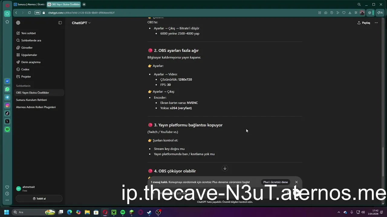Open the extensions cube icon
Image resolution: width=387 pixels, height=217 pixels.
click(x=369, y=13)
